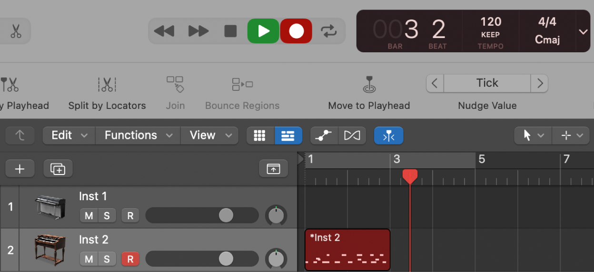The width and height of the screenshot is (594, 272).
Task: Click the Duplicate Track icon
Action: point(58,169)
